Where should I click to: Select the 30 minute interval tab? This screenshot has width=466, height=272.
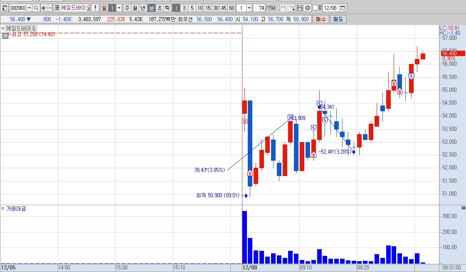[x=216, y=8]
